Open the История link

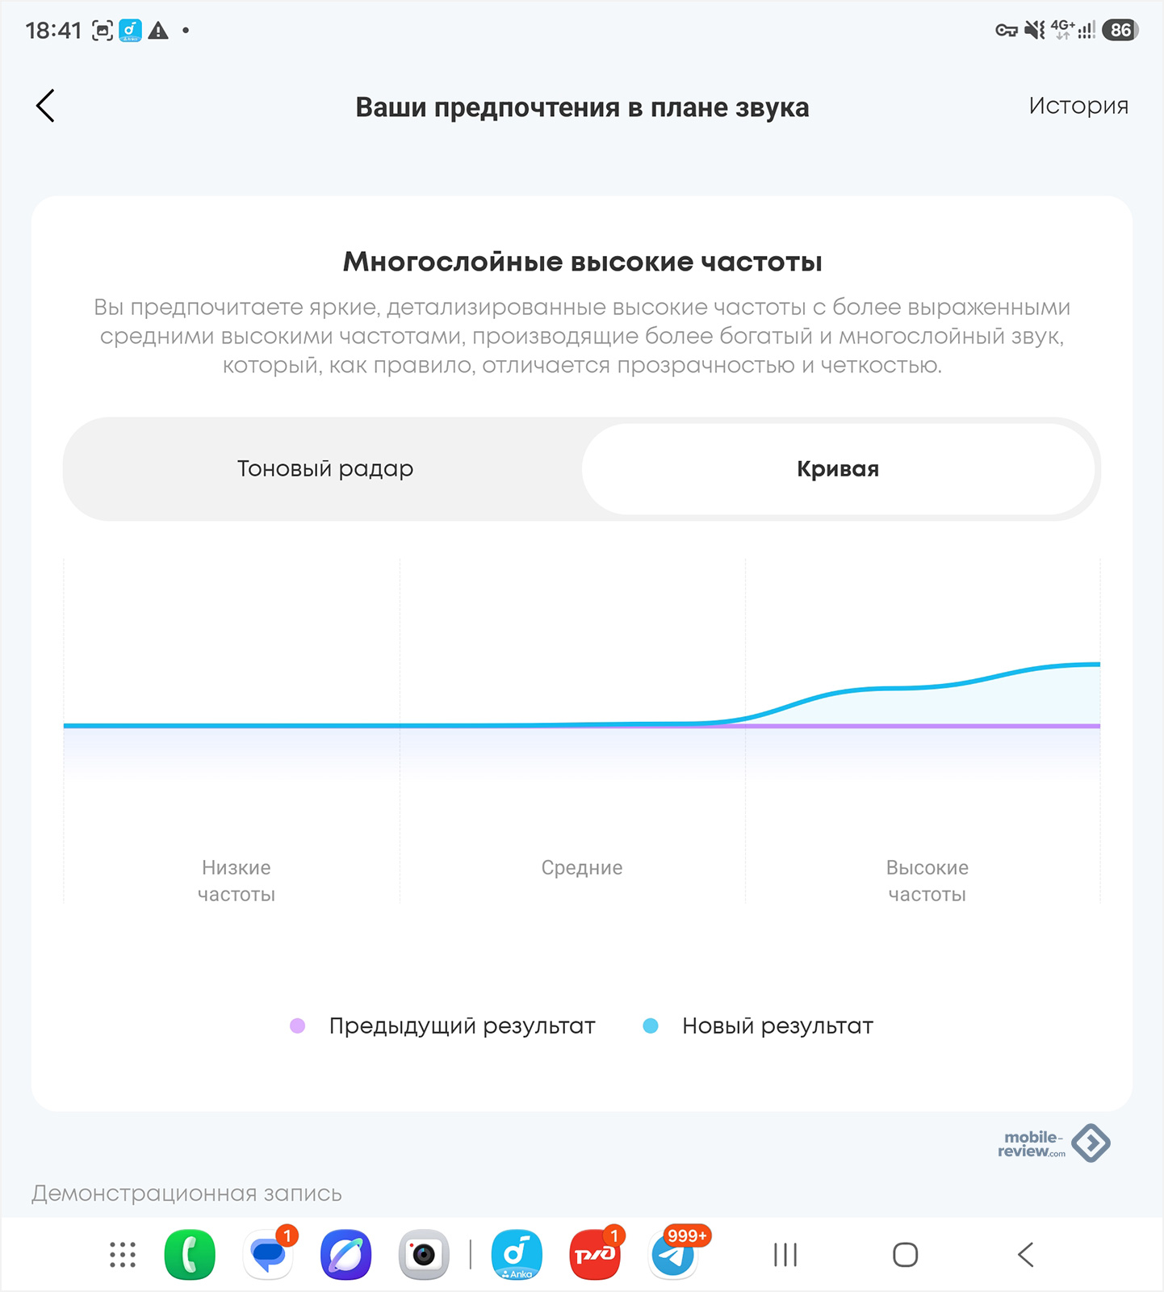coord(1078,106)
